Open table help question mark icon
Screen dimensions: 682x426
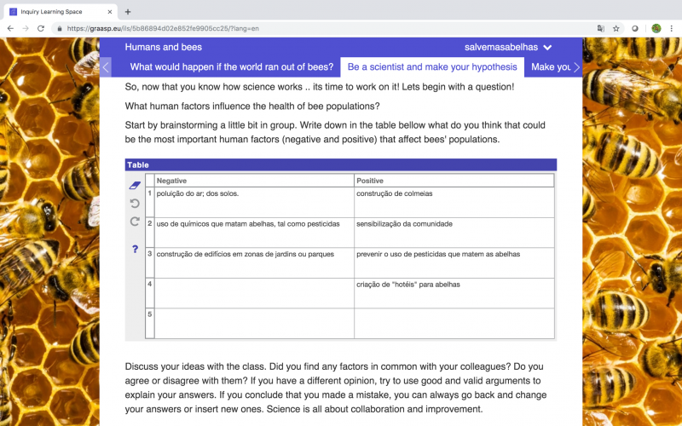pyautogui.click(x=135, y=249)
